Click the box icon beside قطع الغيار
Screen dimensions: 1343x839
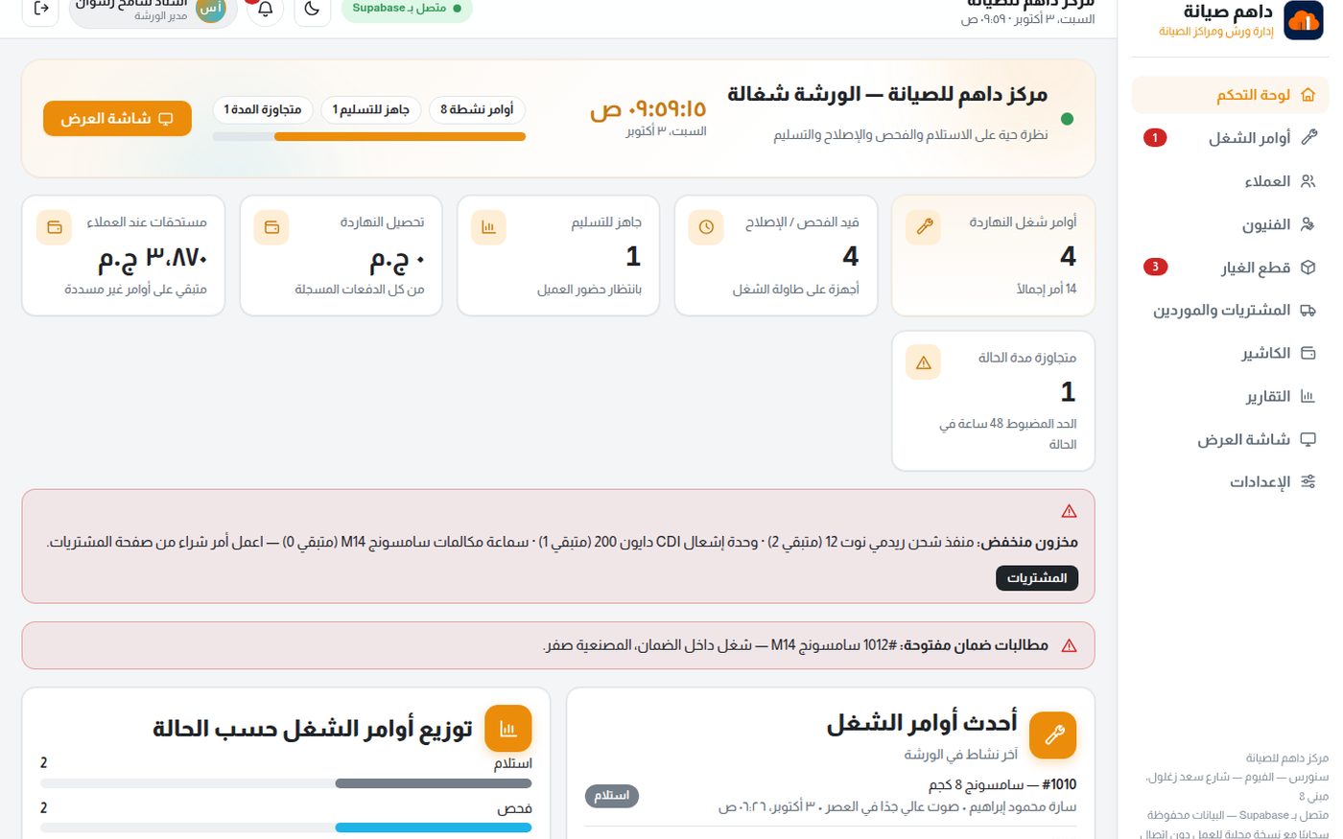pos(1308,268)
